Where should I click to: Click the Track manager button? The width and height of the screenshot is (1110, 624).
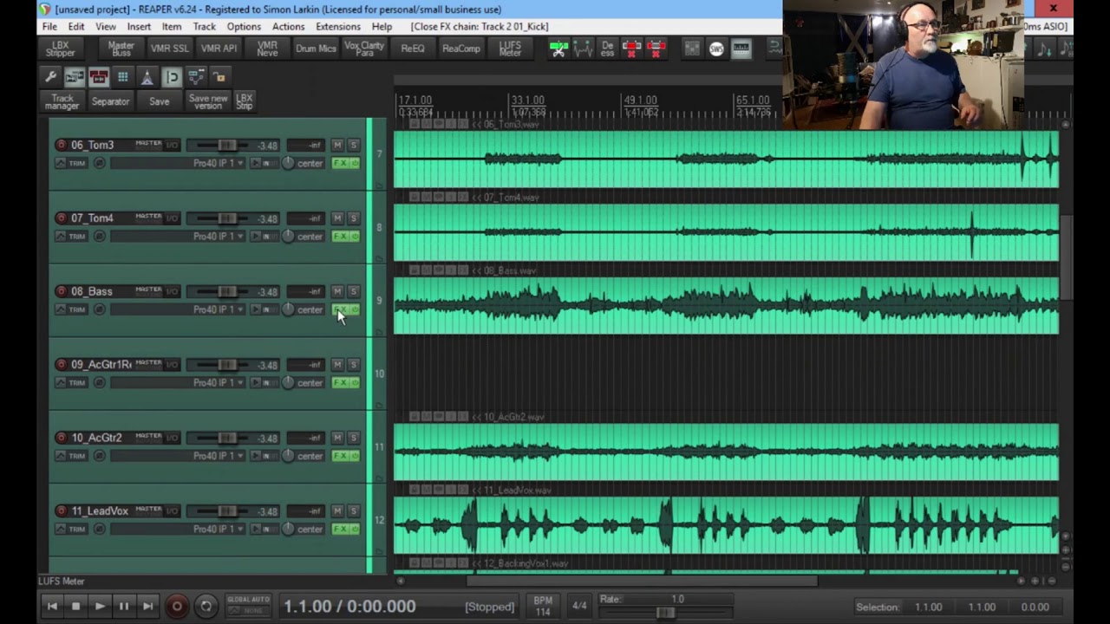[62, 101]
